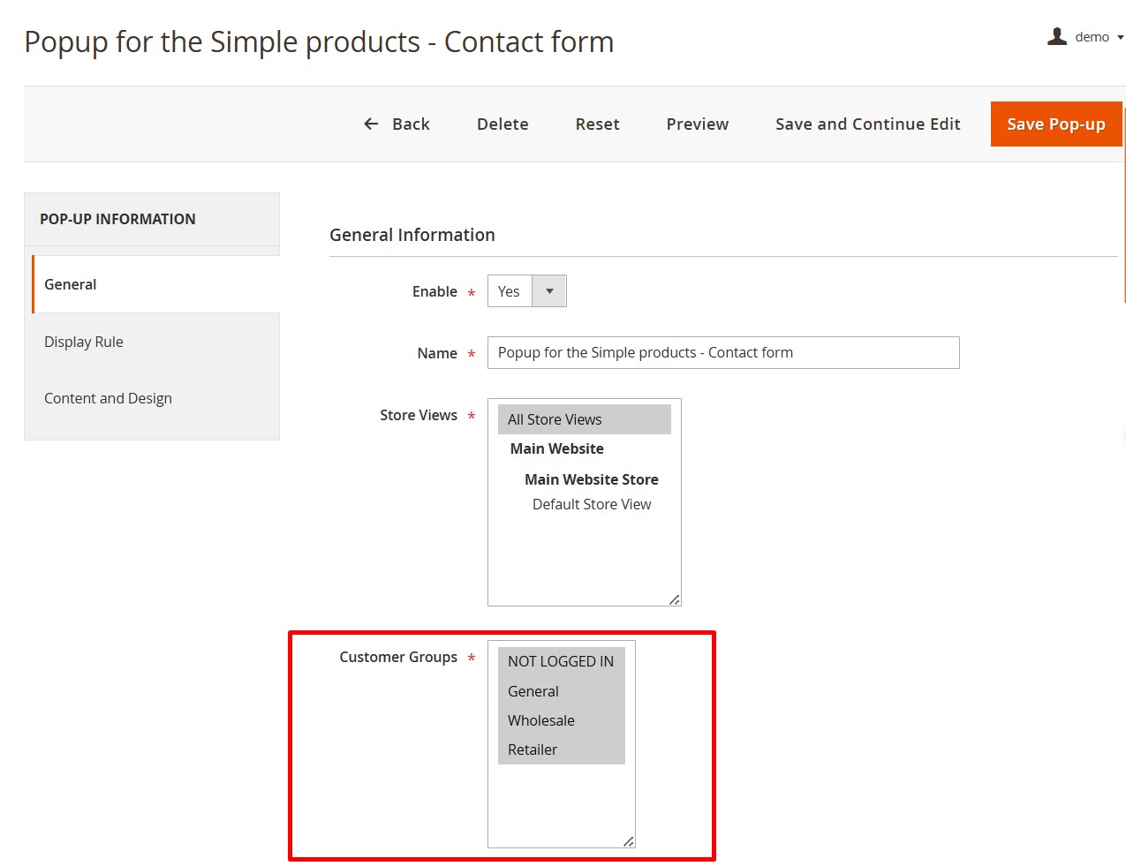Select Default Store View option
This screenshot has width=1126, height=866.
[x=591, y=504]
